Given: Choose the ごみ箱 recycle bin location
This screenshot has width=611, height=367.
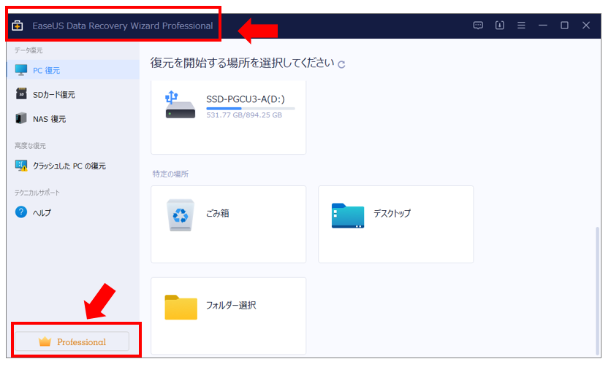Looking at the screenshot, I should (228, 224).
